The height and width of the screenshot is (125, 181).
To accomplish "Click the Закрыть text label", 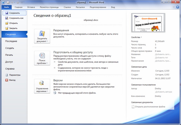I will click(x=13, y=28).
